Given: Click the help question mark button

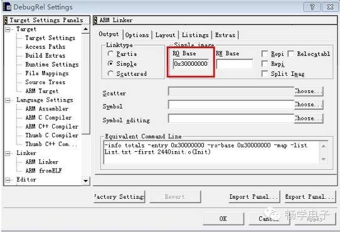Looking at the screenshot, I should click(312, 7).
